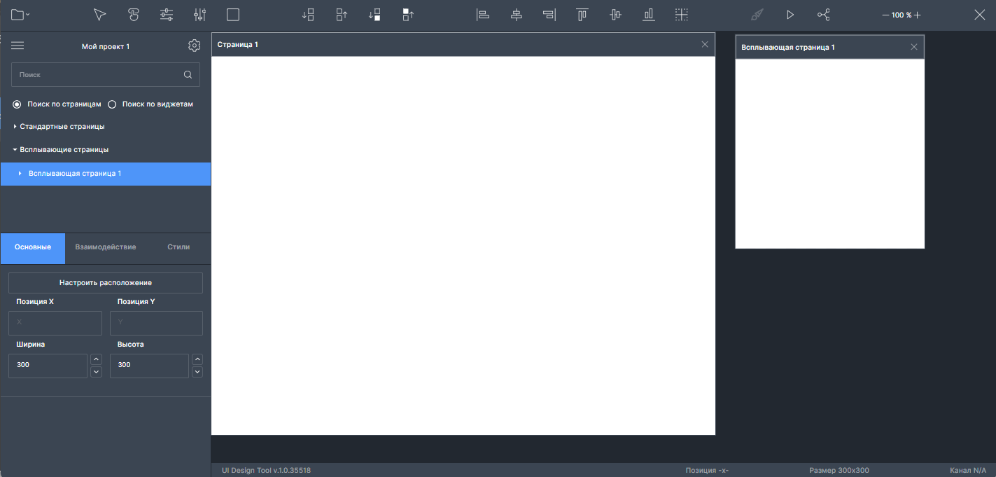
Task: Click the dotted grid toolbar icon
Action: pos(682,15)
